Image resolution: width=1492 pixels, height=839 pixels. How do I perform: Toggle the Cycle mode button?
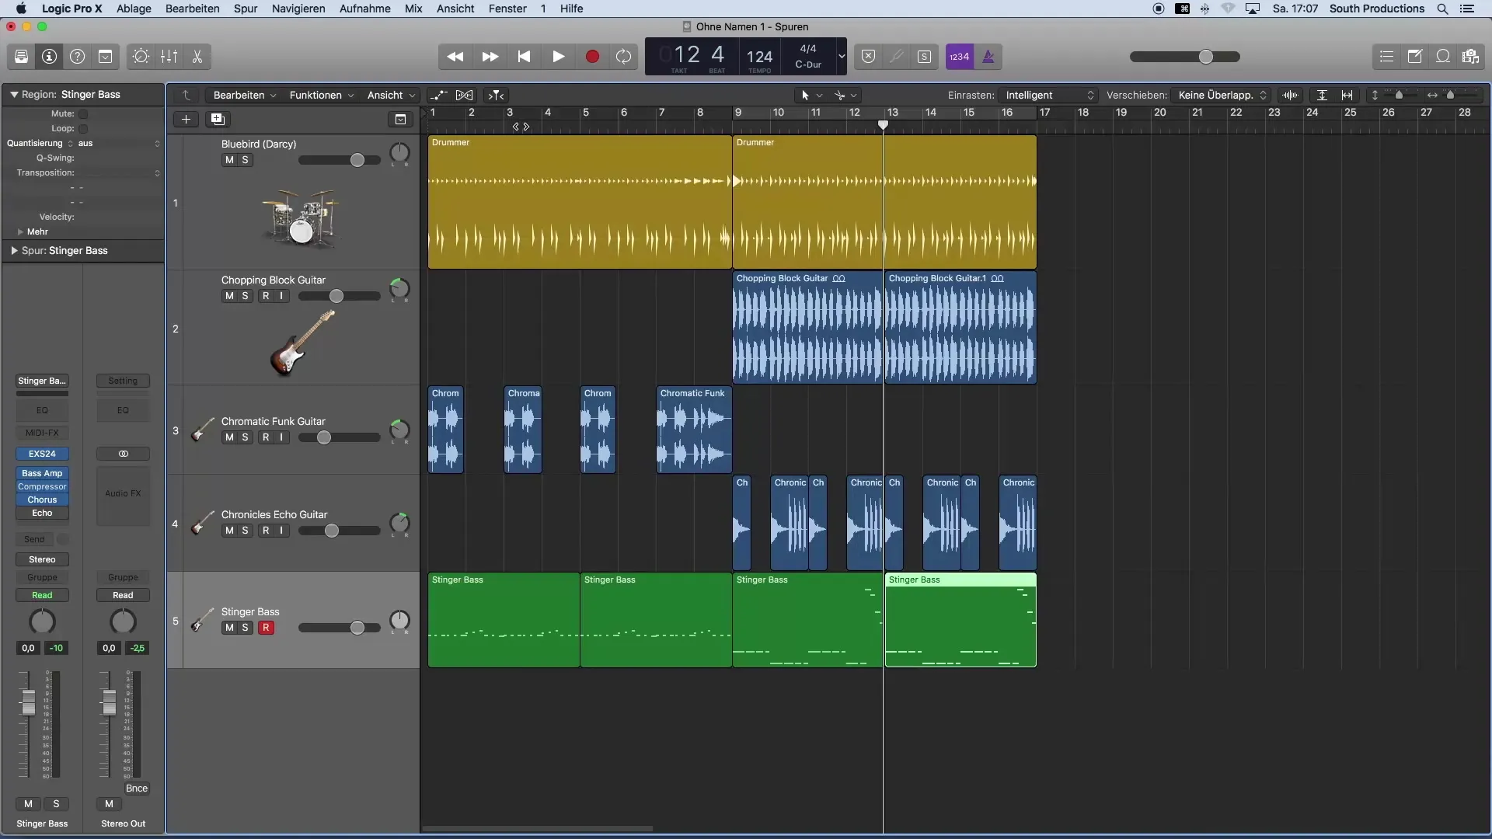point(623,57)
